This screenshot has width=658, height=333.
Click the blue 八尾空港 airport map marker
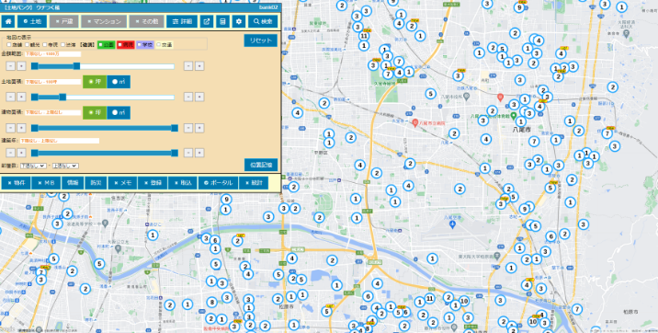pyautogui.click(x=452, y=224)
